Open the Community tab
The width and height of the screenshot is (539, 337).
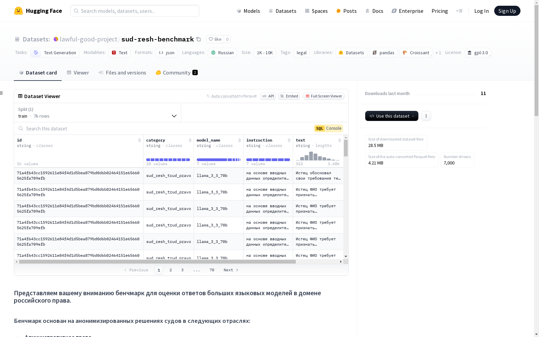tap(177, 72)
